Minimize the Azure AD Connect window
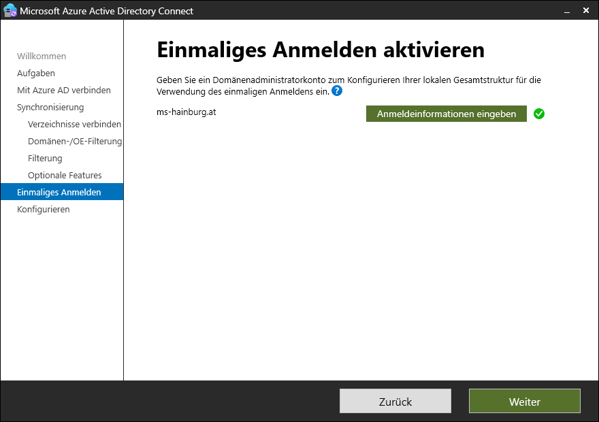Image resolution: width=599 pixels, height=422 pixels. pyautogui.click(x=566, y=11)
